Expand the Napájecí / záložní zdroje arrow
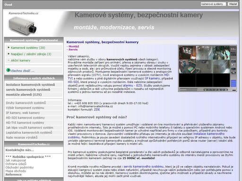The width and height of the screenshot is (242, 181). pyautogui.click(x=9, y=54)
